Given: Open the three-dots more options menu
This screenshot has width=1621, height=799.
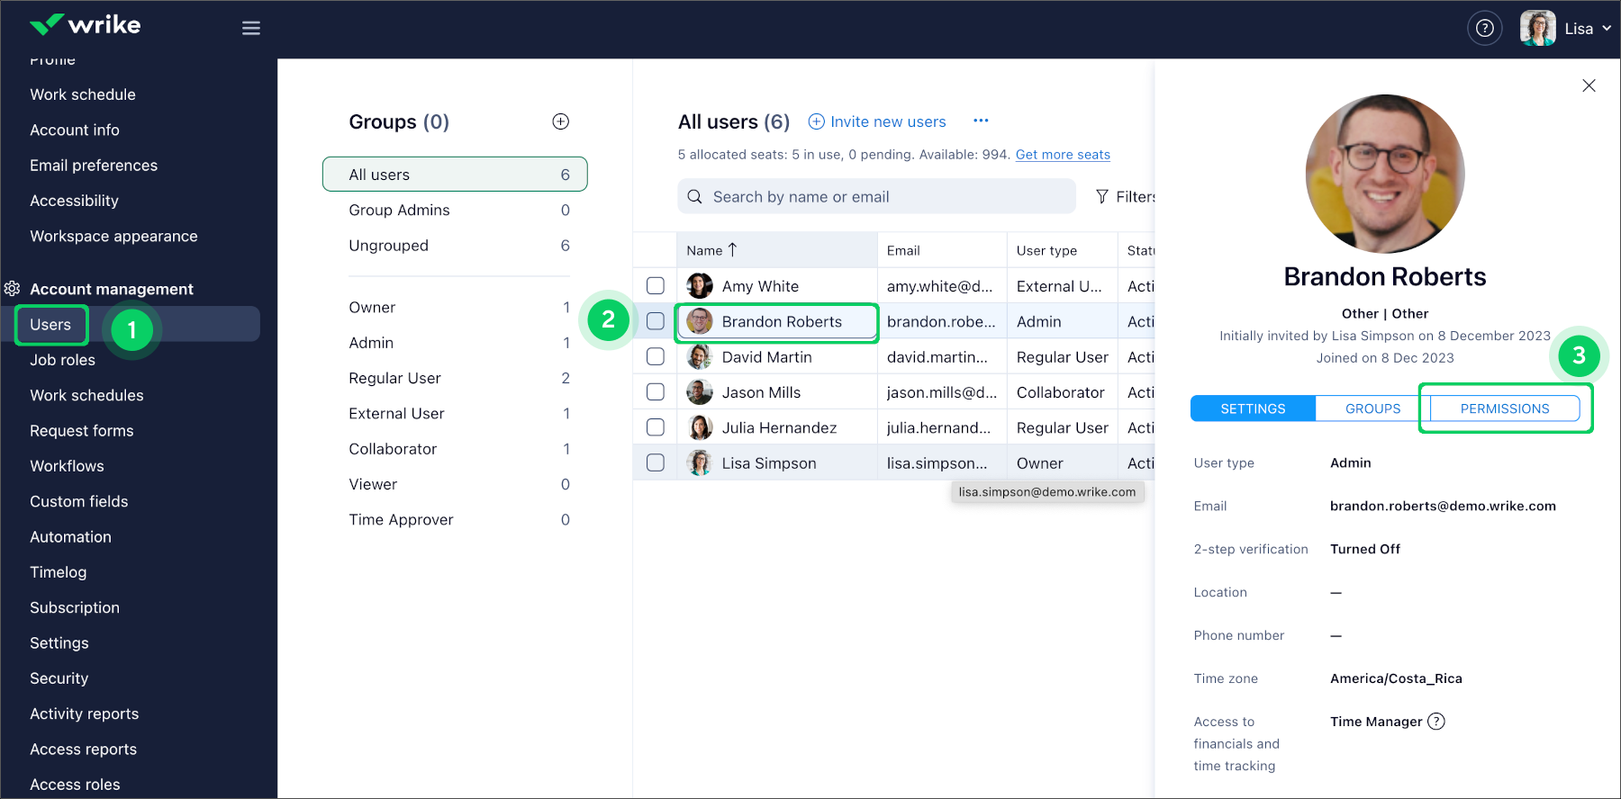Looking at the screenshot, I should [981, 121].
